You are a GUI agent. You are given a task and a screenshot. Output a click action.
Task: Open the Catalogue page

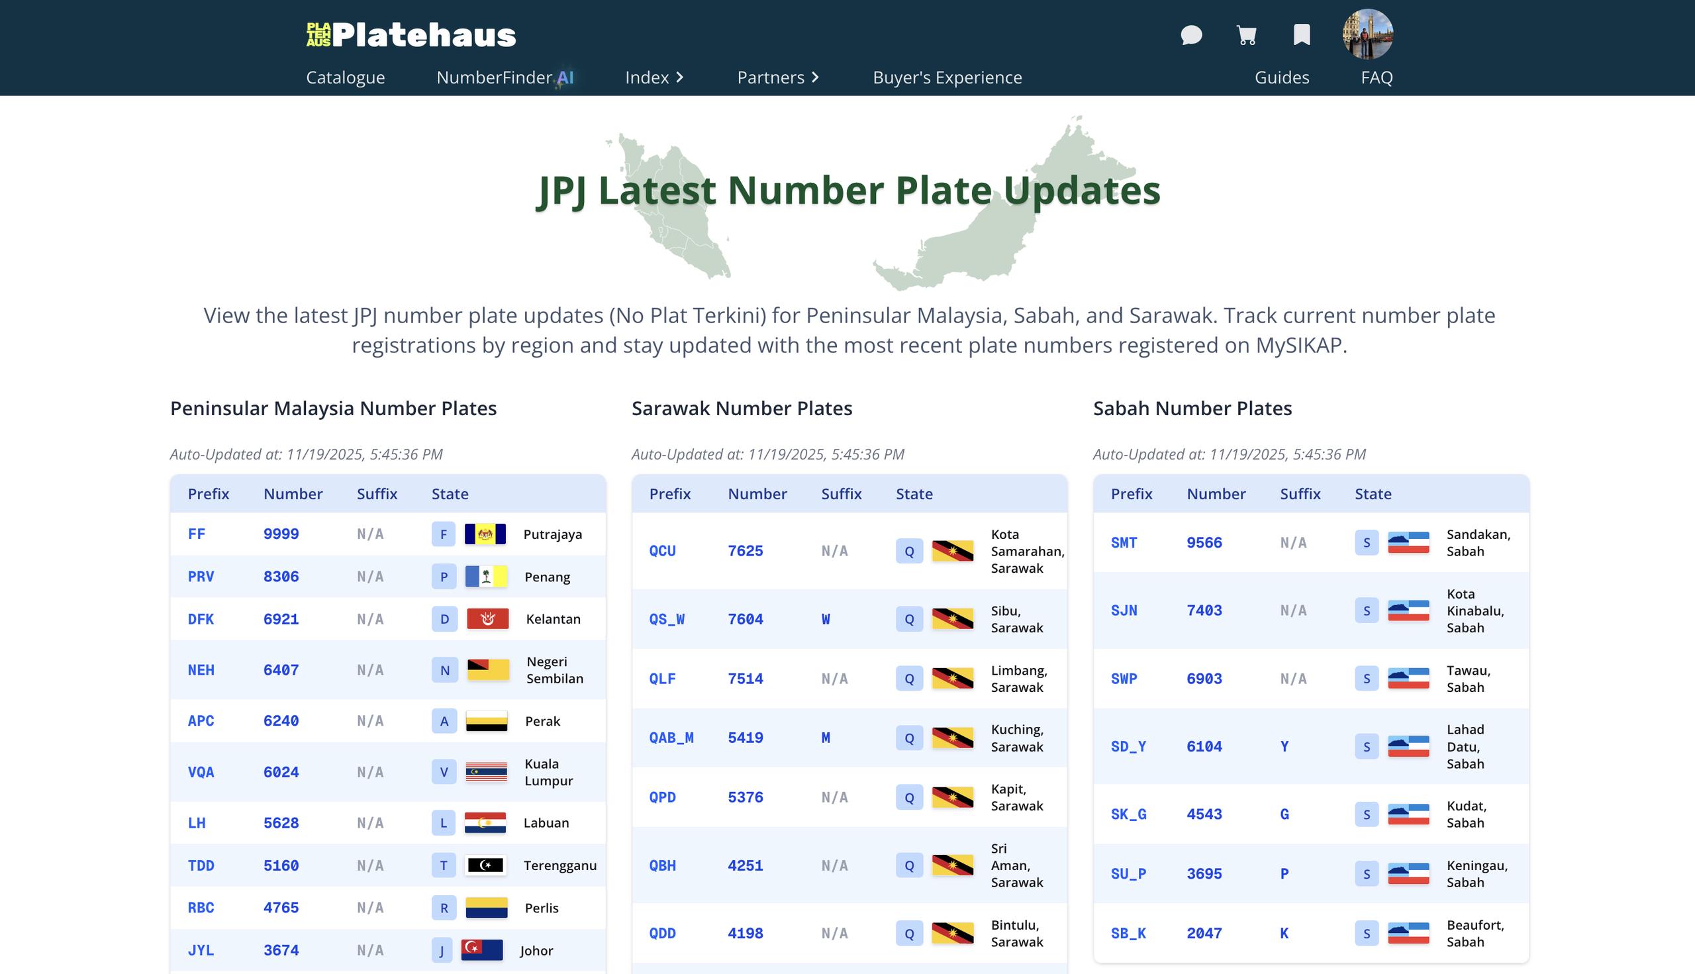tap(345, 77)
